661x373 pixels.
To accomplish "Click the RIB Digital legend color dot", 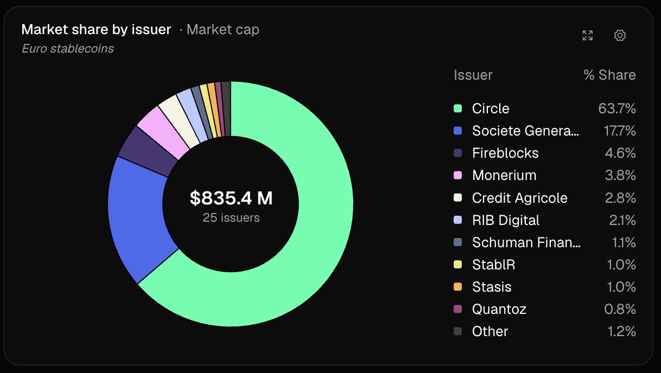I will [x=457, y=220].
